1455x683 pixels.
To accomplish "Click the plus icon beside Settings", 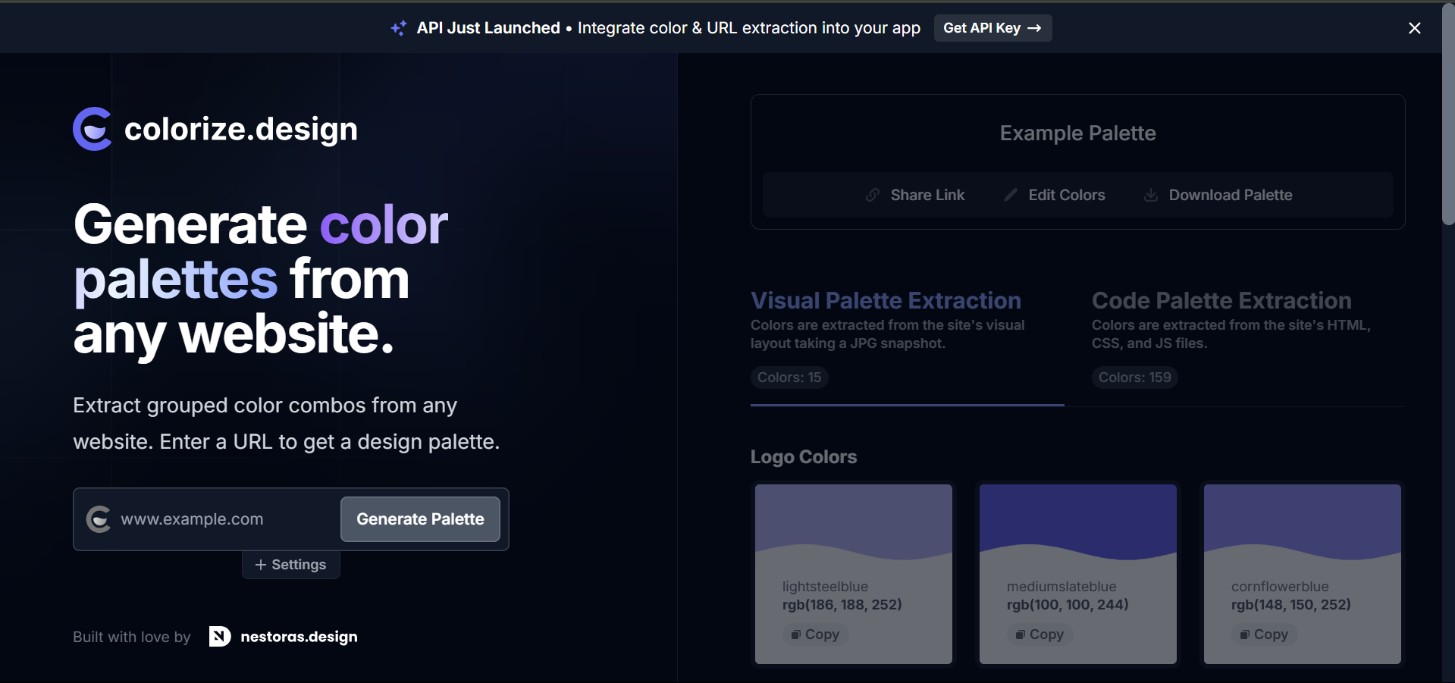I will click(x=261, y=565).
